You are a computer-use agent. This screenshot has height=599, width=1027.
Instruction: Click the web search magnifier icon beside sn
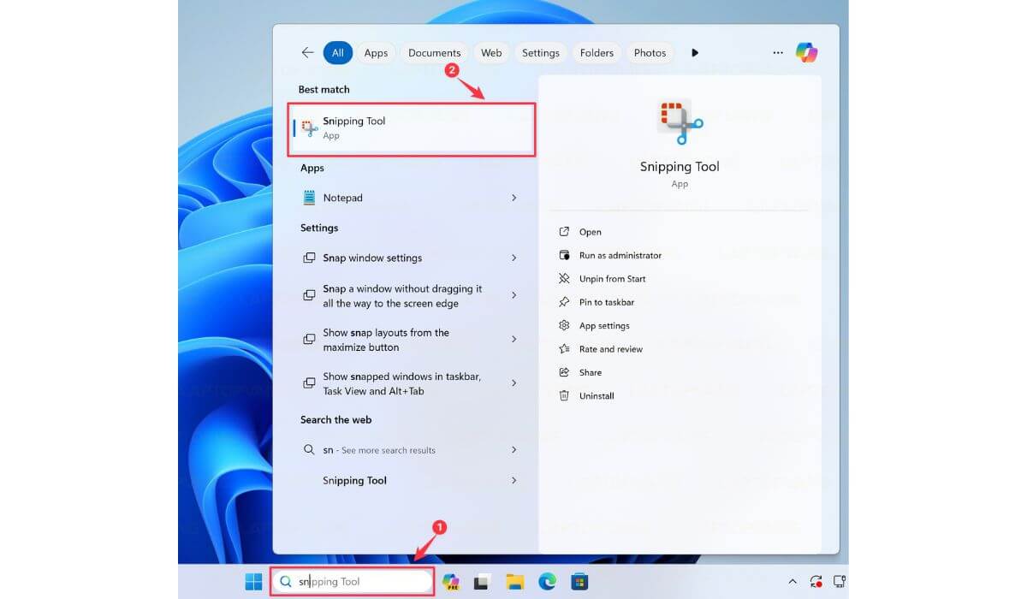click(309, 449)
